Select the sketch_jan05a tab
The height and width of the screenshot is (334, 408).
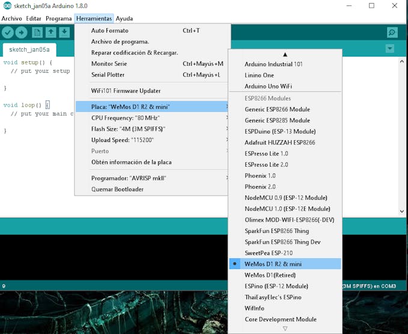tap(29, 50)
